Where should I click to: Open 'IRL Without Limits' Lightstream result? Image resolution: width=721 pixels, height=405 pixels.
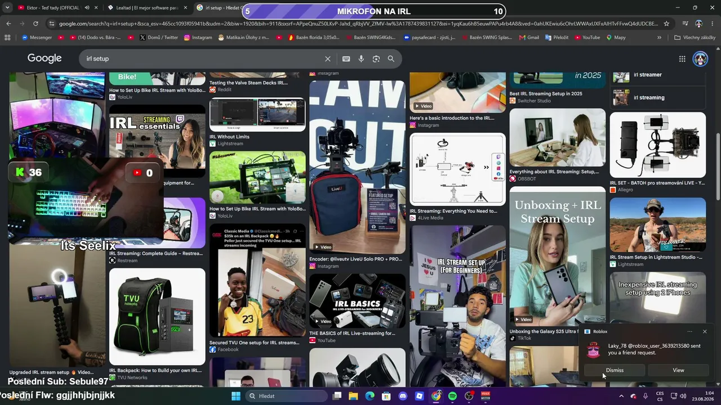pos(257,123)
